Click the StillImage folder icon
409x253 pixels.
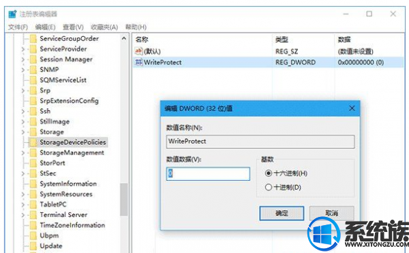pos(33,122)
